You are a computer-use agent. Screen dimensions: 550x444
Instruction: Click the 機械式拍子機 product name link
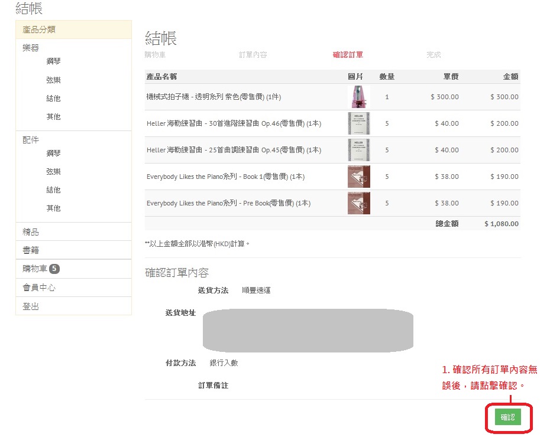pyautogui.click(x=205, y=97)
